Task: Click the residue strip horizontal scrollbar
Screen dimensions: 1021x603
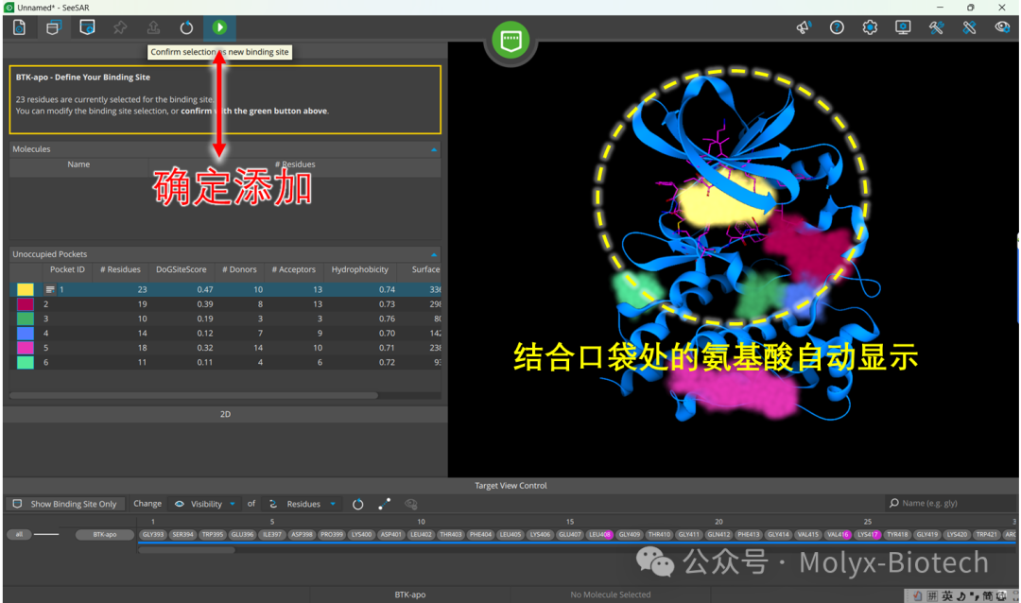Action: click(x=187, y=550)
